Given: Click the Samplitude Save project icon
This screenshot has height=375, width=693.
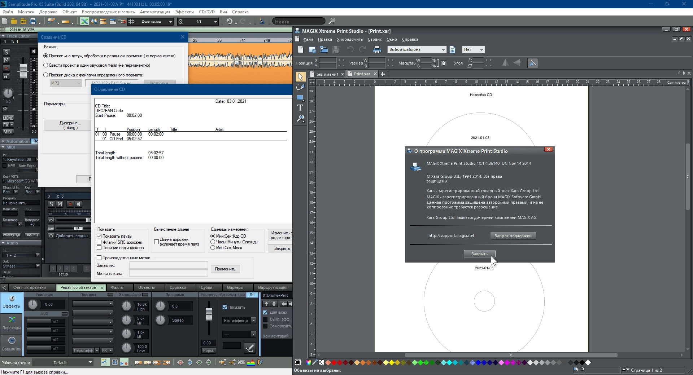Looking at the screenshot, I should point(33,21).
